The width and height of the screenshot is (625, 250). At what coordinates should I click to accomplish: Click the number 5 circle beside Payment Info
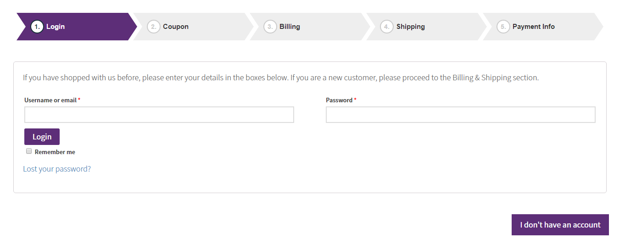503,27
